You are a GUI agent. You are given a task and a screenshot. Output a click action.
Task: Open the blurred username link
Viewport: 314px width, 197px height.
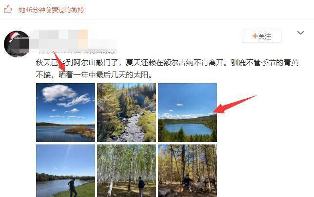point(73,39)
